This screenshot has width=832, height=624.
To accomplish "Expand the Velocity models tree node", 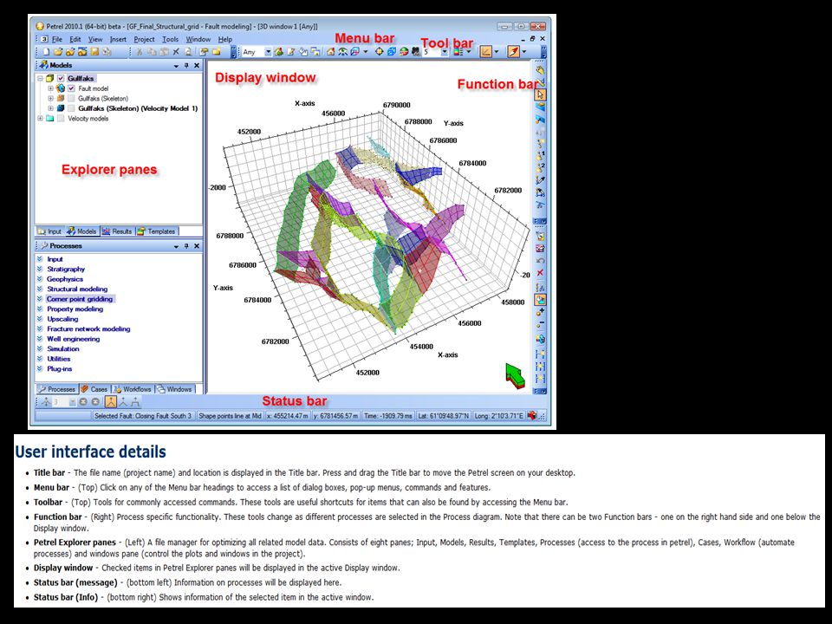I will point(40,119).
